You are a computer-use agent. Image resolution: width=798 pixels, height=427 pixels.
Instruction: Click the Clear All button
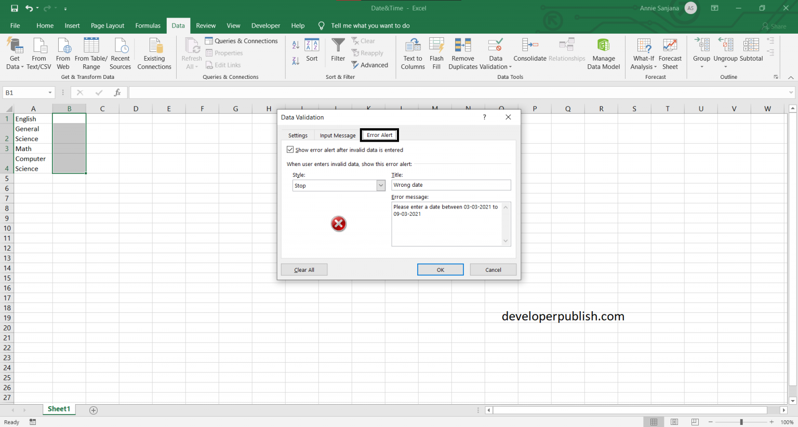click(x=304, y=269)
